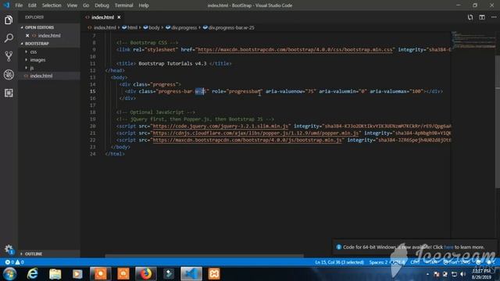Expand the Outline section
500x281 pixels.
[34, 254]
